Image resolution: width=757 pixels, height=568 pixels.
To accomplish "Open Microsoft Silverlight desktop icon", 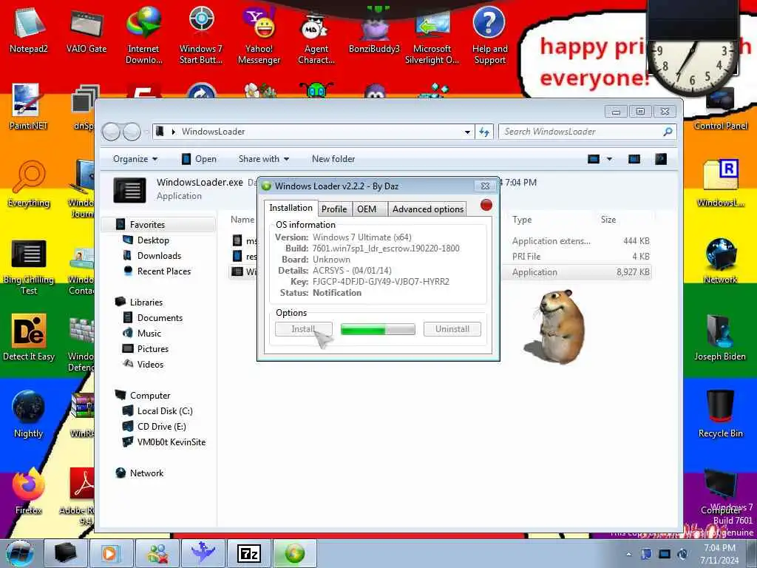I will (x=432, y=35).
